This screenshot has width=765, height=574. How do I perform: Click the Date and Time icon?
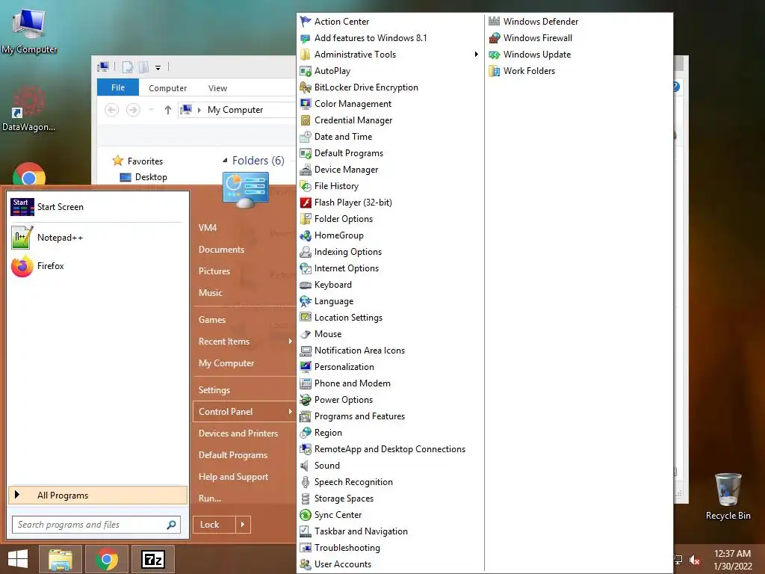[306, 137]
